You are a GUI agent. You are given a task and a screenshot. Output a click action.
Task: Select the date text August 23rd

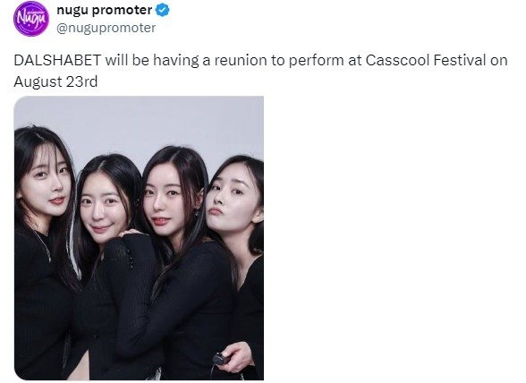coord(55,81)
